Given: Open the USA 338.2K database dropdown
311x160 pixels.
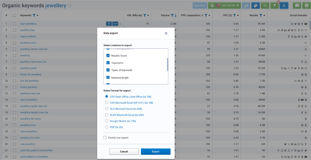Looking at the screenshot, I should pyautogui.click(x=224, y=6).
